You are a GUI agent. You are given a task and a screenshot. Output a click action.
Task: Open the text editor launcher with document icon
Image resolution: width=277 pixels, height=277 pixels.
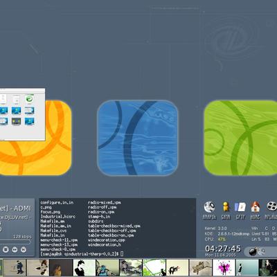240,207
